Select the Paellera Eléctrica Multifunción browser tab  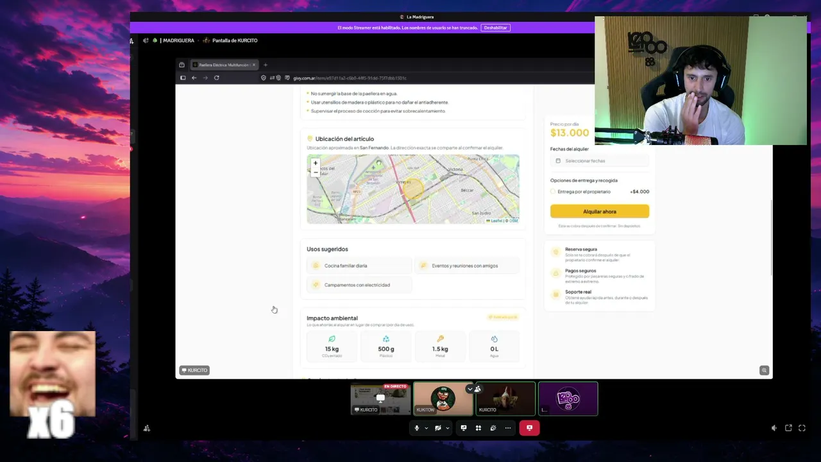(223, 65)
